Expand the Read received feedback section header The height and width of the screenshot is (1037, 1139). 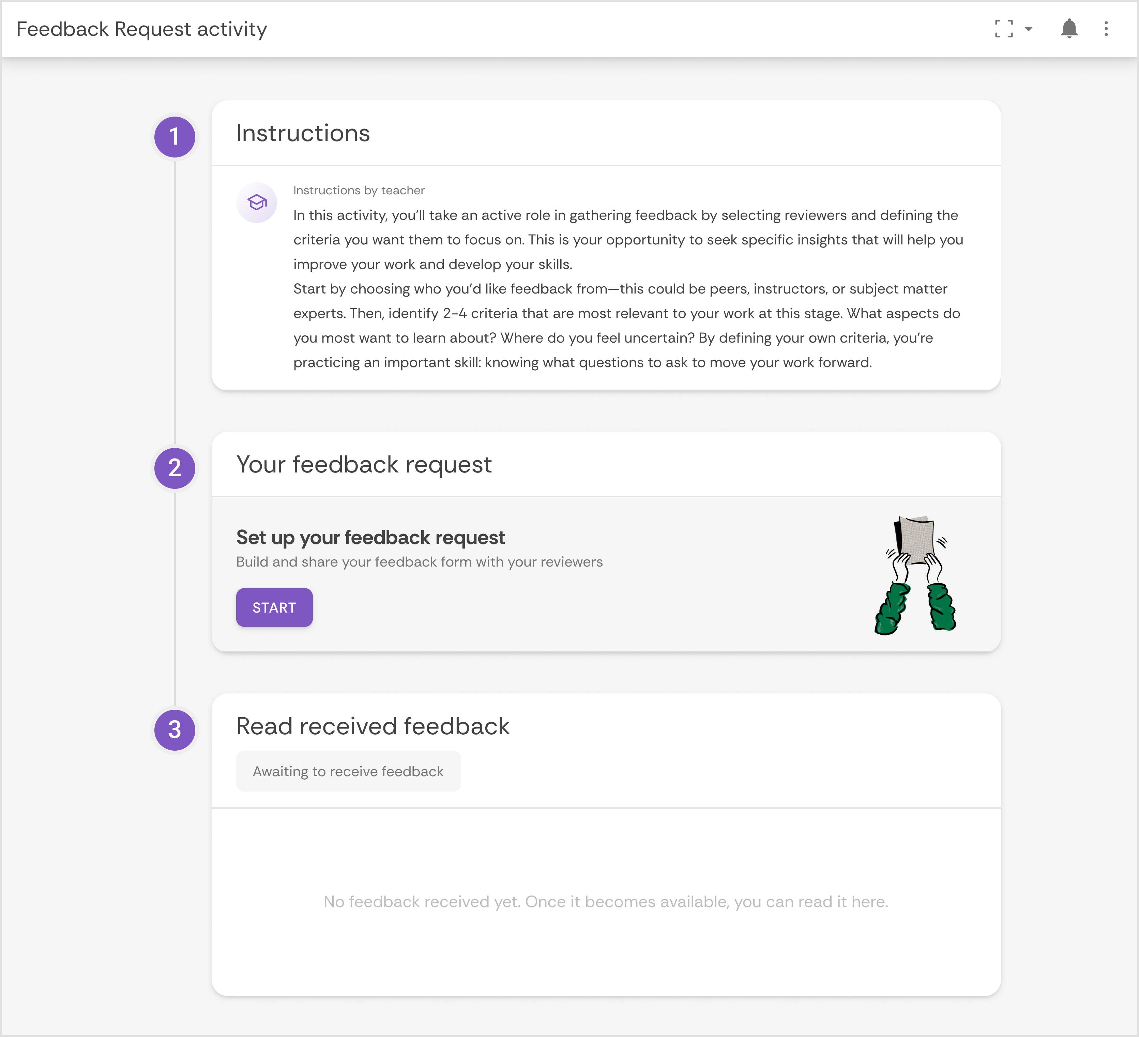tap(373, 726)
